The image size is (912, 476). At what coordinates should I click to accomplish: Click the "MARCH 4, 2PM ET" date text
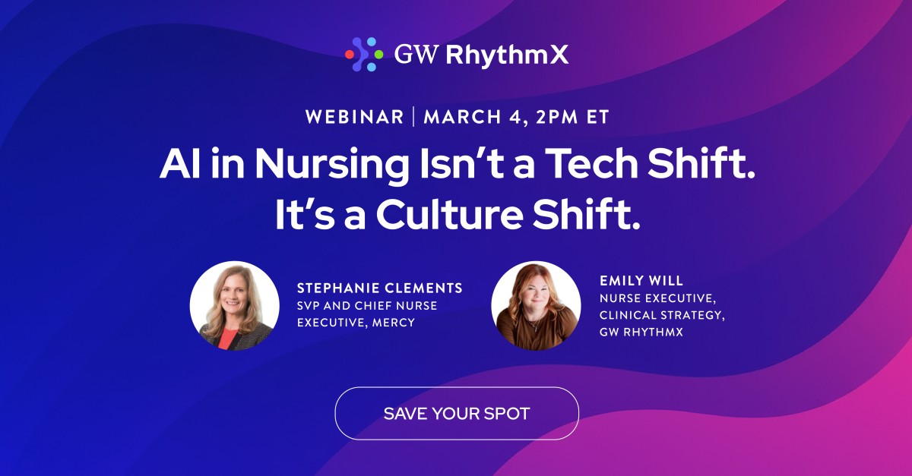point(515,117)
